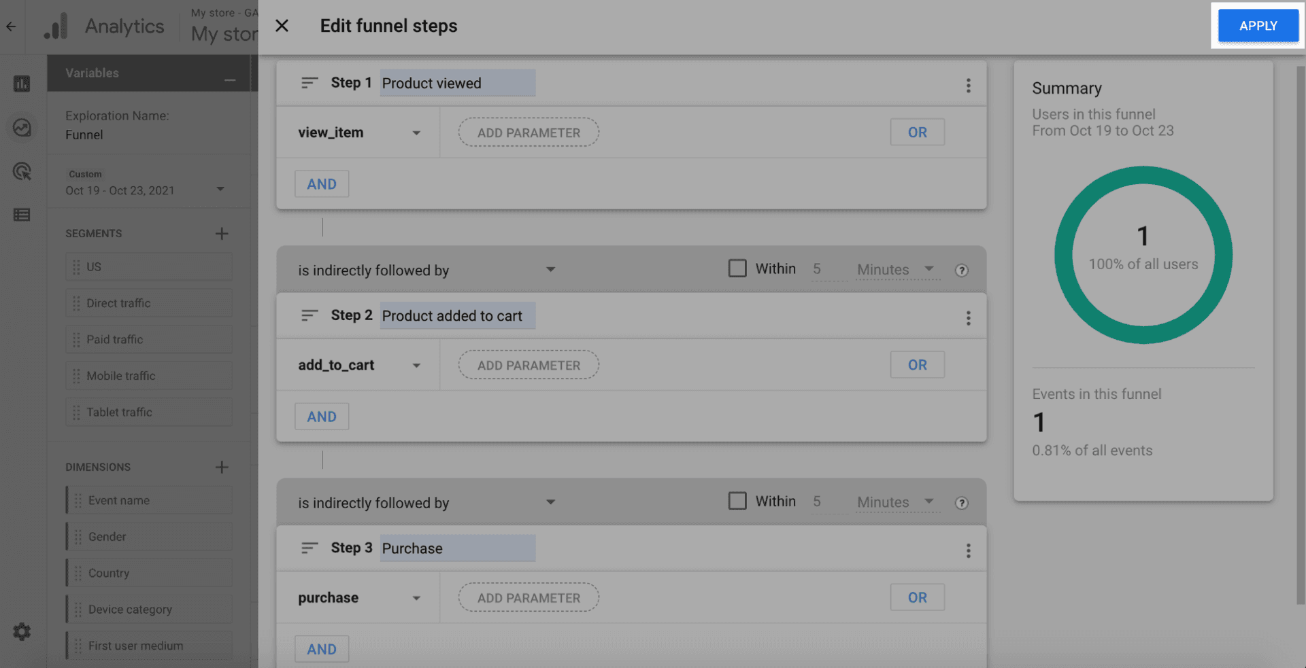Screen dimensions: 1306x668
Task: Click the APPLY button
Action: [x=1257, y=26]
